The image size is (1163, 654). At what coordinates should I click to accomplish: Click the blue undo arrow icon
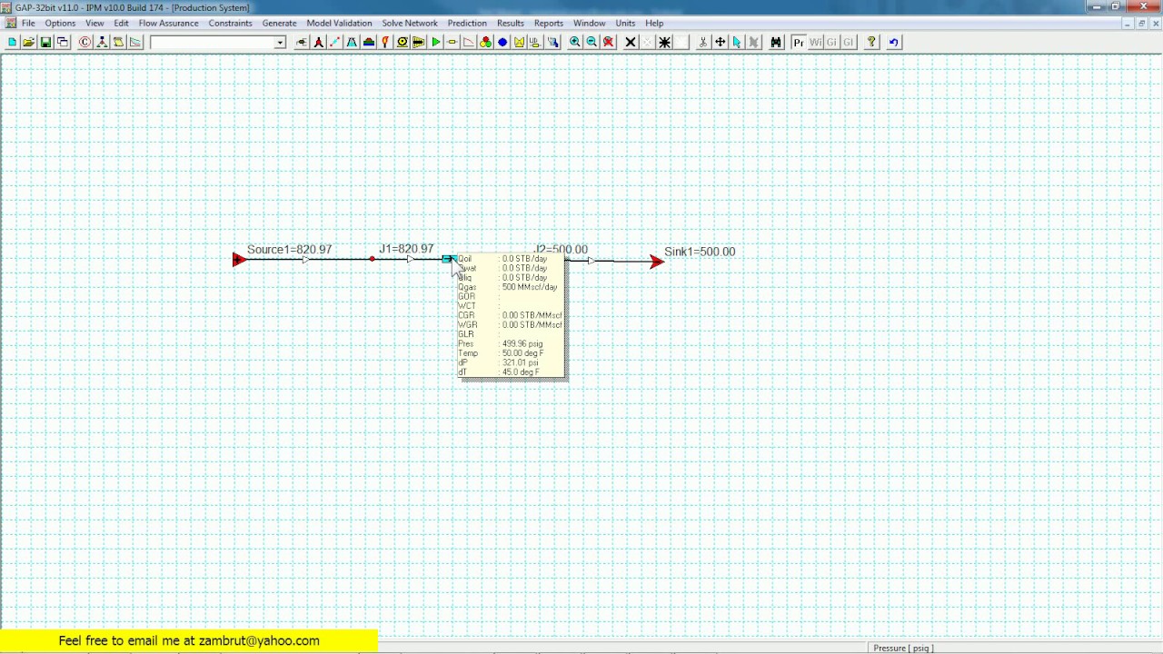point(893,42)
